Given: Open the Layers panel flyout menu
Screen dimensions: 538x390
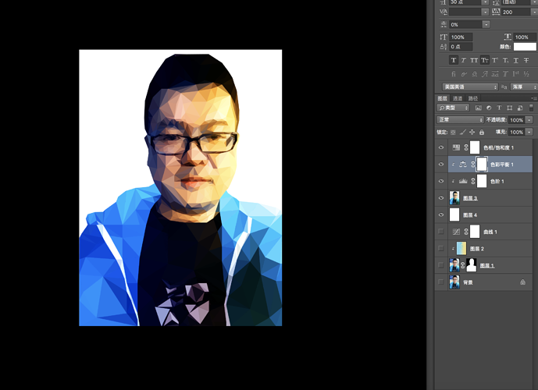Looking at the screenshot, I should coord(534,98).
